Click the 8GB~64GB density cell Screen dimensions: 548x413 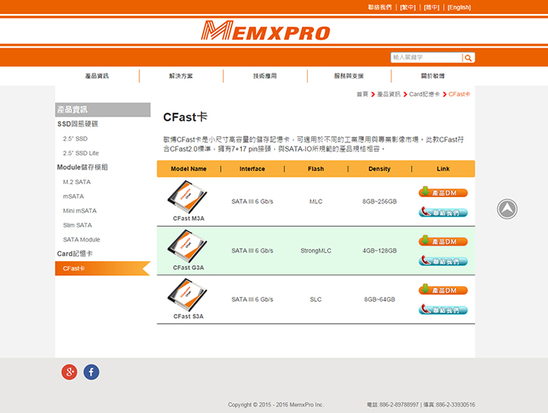[x=379, y=300]
